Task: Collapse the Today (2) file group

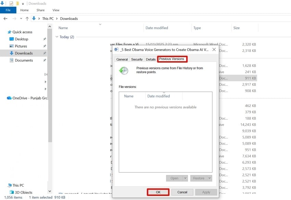Action: (56, 37)
